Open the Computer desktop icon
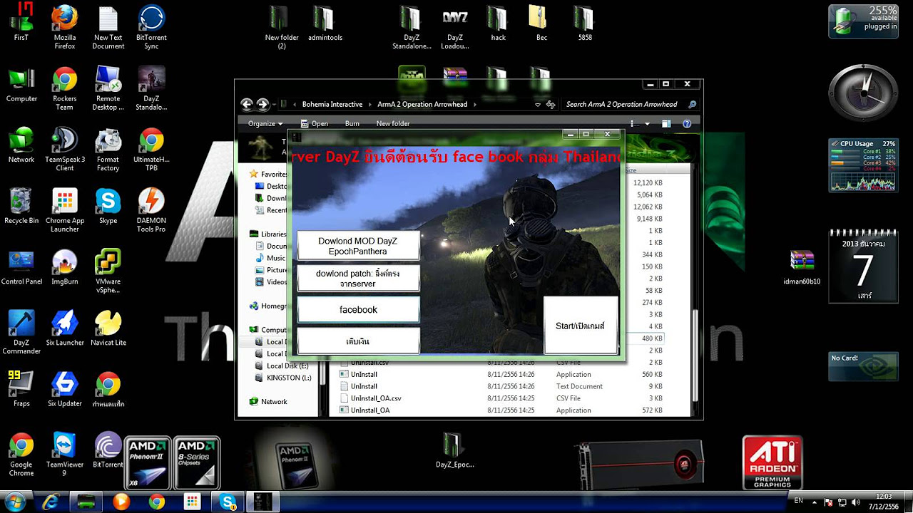Screen dimensions: 913x513 21,84
